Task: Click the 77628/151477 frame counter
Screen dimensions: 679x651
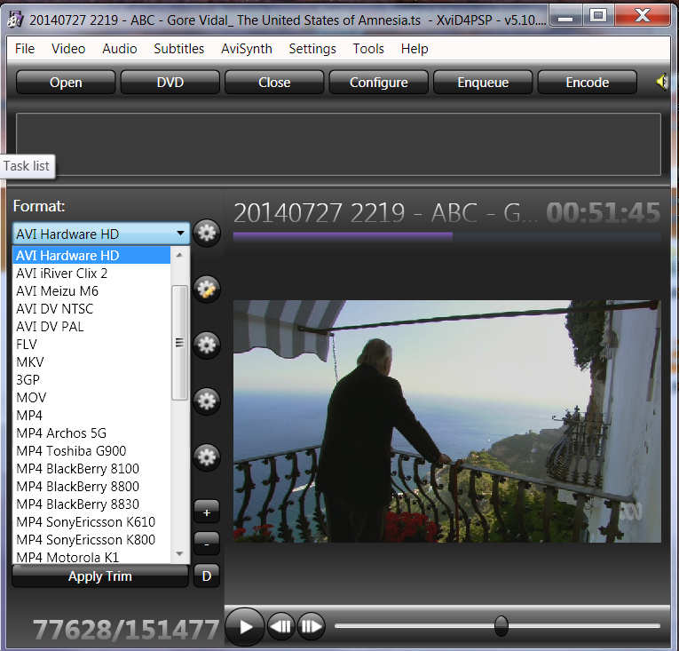Action: 126,630
